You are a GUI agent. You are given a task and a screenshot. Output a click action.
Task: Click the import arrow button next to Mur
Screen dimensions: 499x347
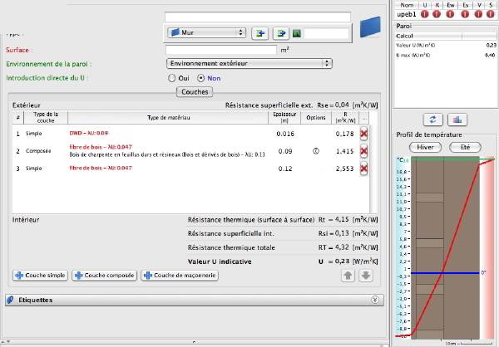(260, 33)
